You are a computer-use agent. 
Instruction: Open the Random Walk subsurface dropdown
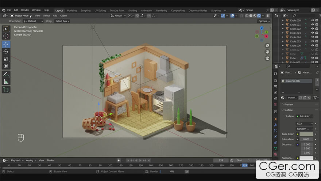pos(305,129)
